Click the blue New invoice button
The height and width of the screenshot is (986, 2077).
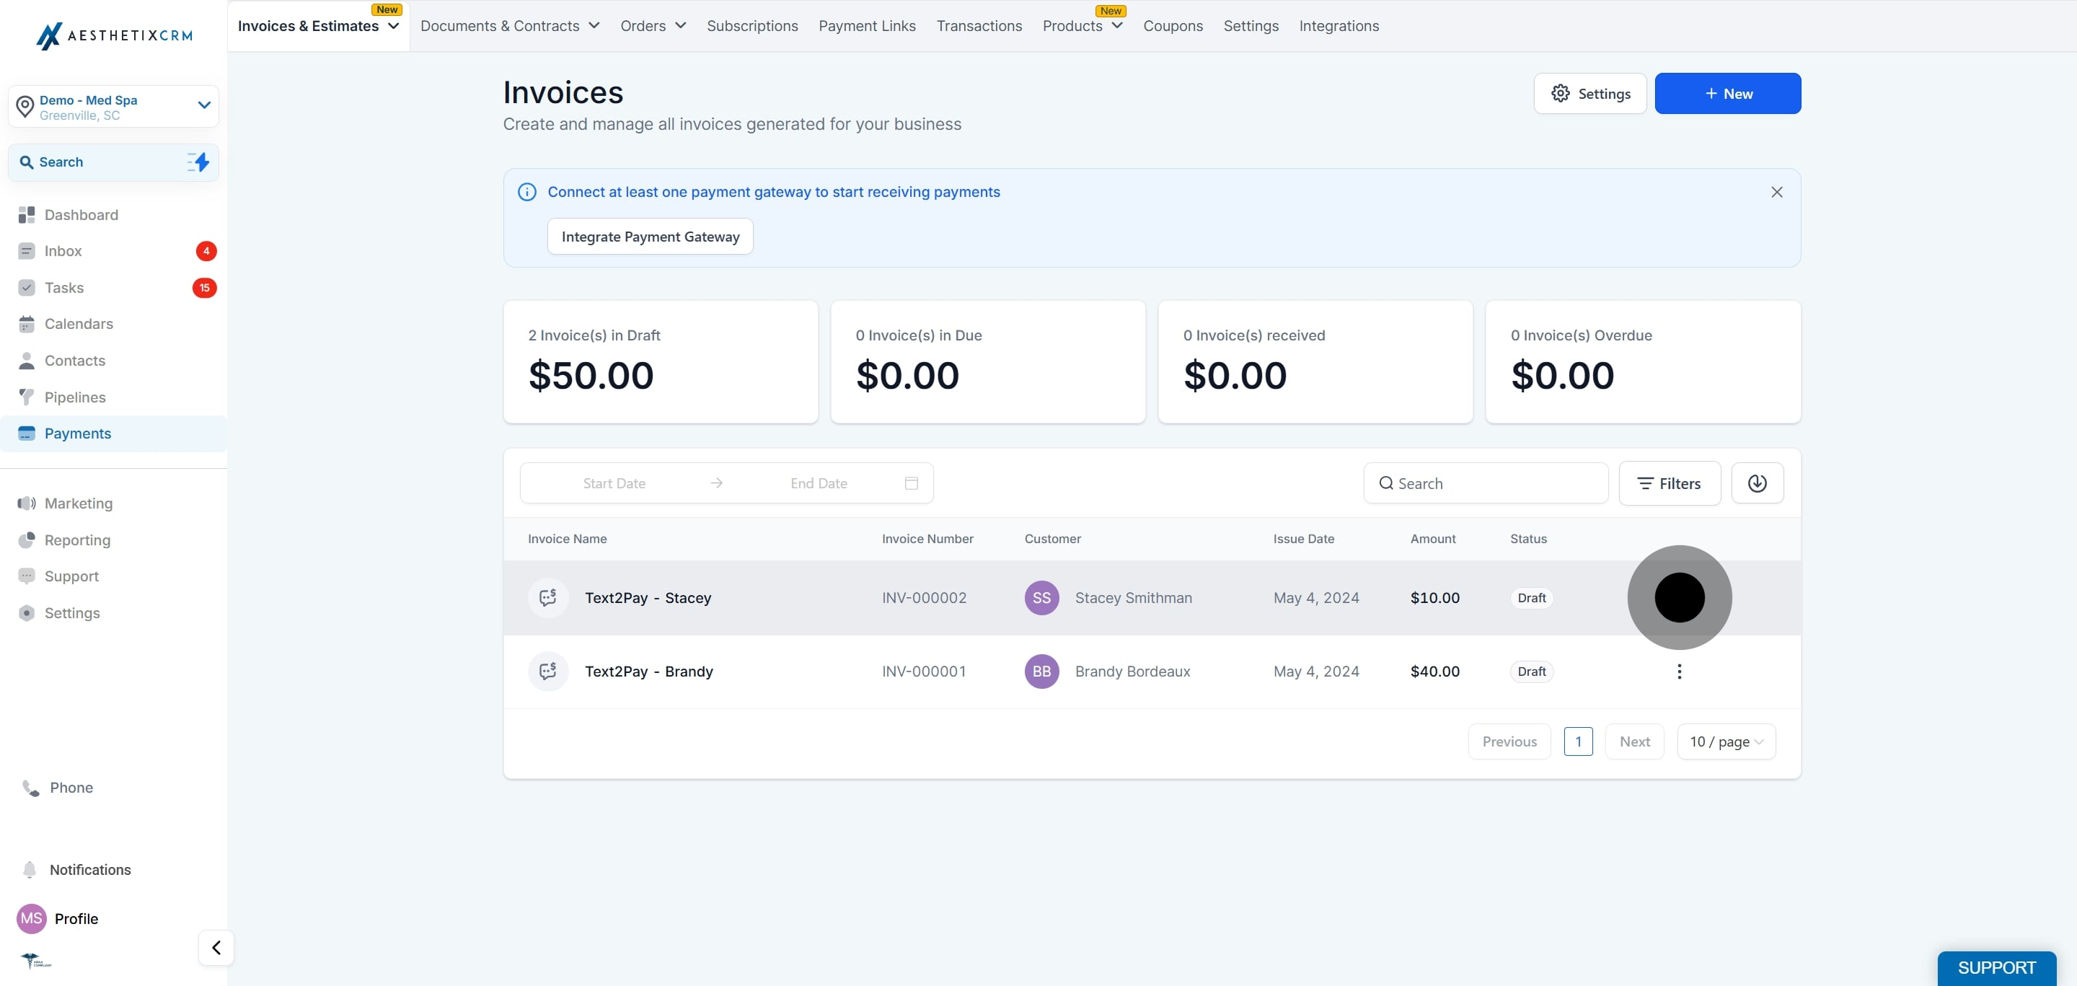[x=1727, y=94]
